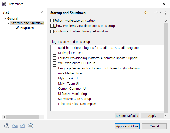Enable Refresh workspace on startup
Viewport: 170px width, 133px height.
[x=52, y=21]
